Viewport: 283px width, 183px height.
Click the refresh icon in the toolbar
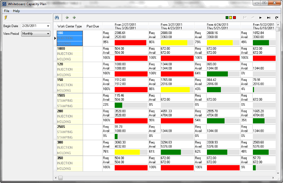pyautogui.click(x=276, y=17)
